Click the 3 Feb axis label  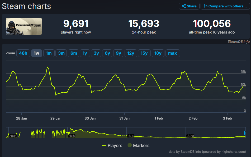pos(227,118)
